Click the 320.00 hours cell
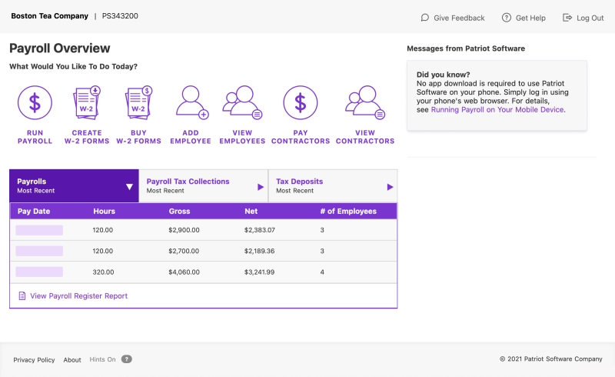The width and height of the screenshot is (615, 377). click(103, 272)
